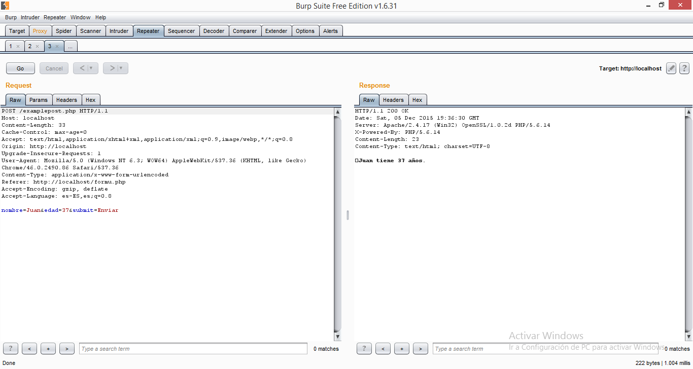This screenshot has height=369, width=693.
Task: Show the request Raw view tab
Action: point(15,100)
